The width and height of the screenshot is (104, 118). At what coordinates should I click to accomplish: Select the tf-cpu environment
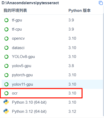point(52,29)
